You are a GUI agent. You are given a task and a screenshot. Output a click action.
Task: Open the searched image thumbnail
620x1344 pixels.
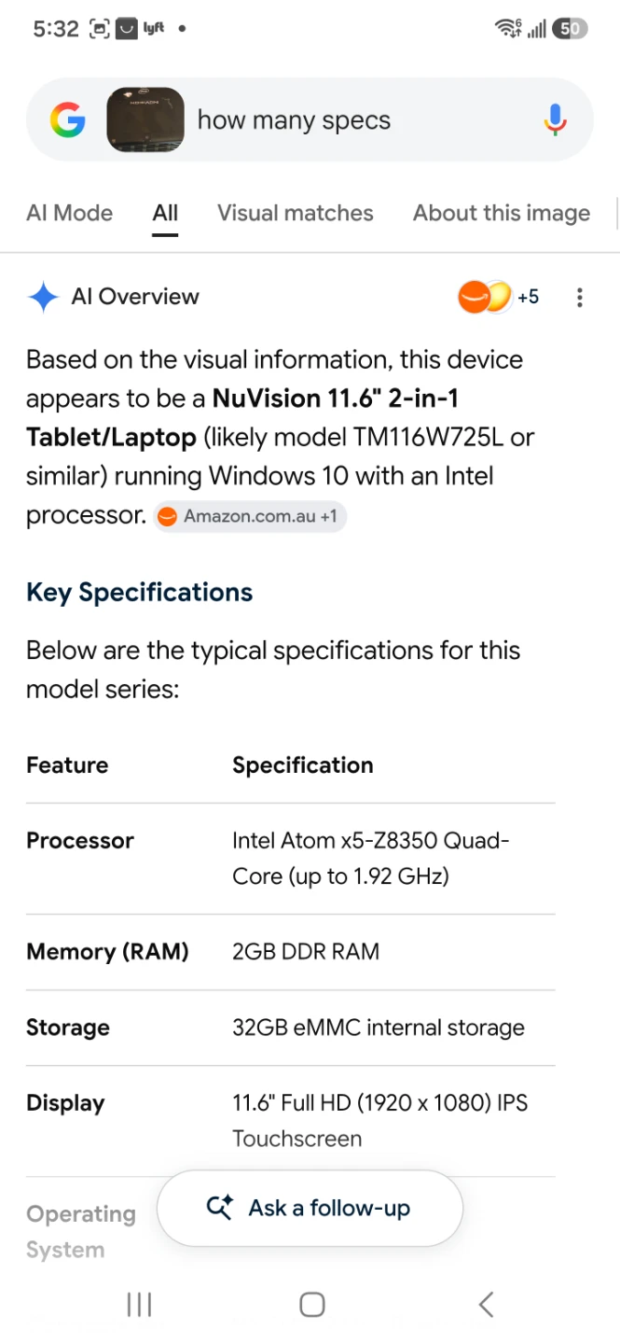145,120
